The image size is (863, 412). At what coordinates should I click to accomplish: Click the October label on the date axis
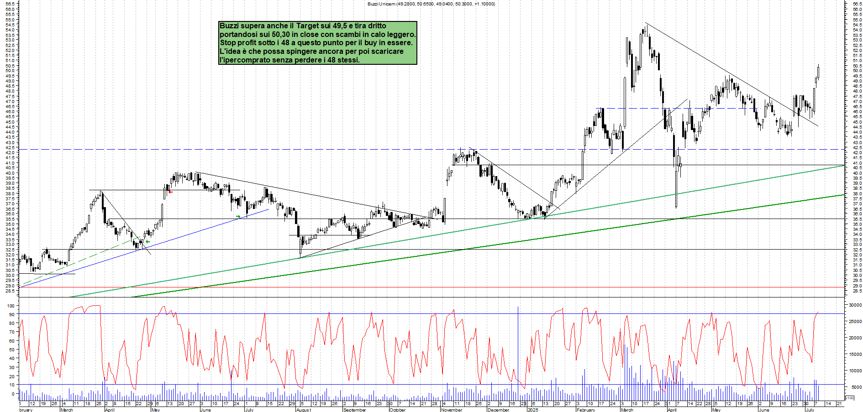398,410
